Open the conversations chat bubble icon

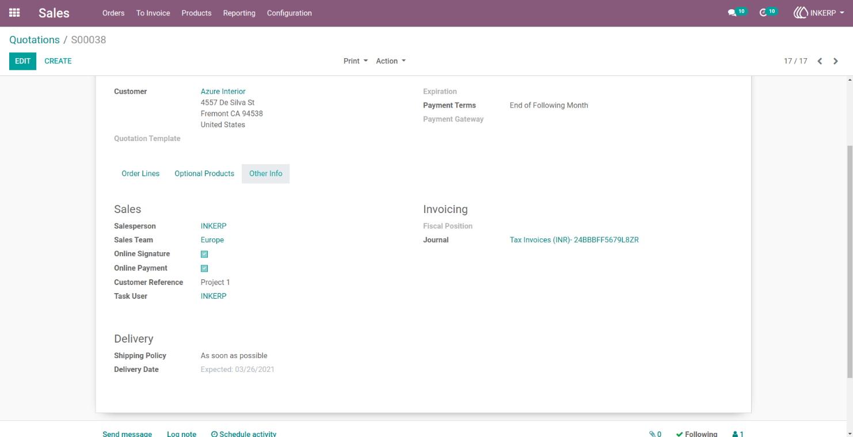[x=732, y=13]
